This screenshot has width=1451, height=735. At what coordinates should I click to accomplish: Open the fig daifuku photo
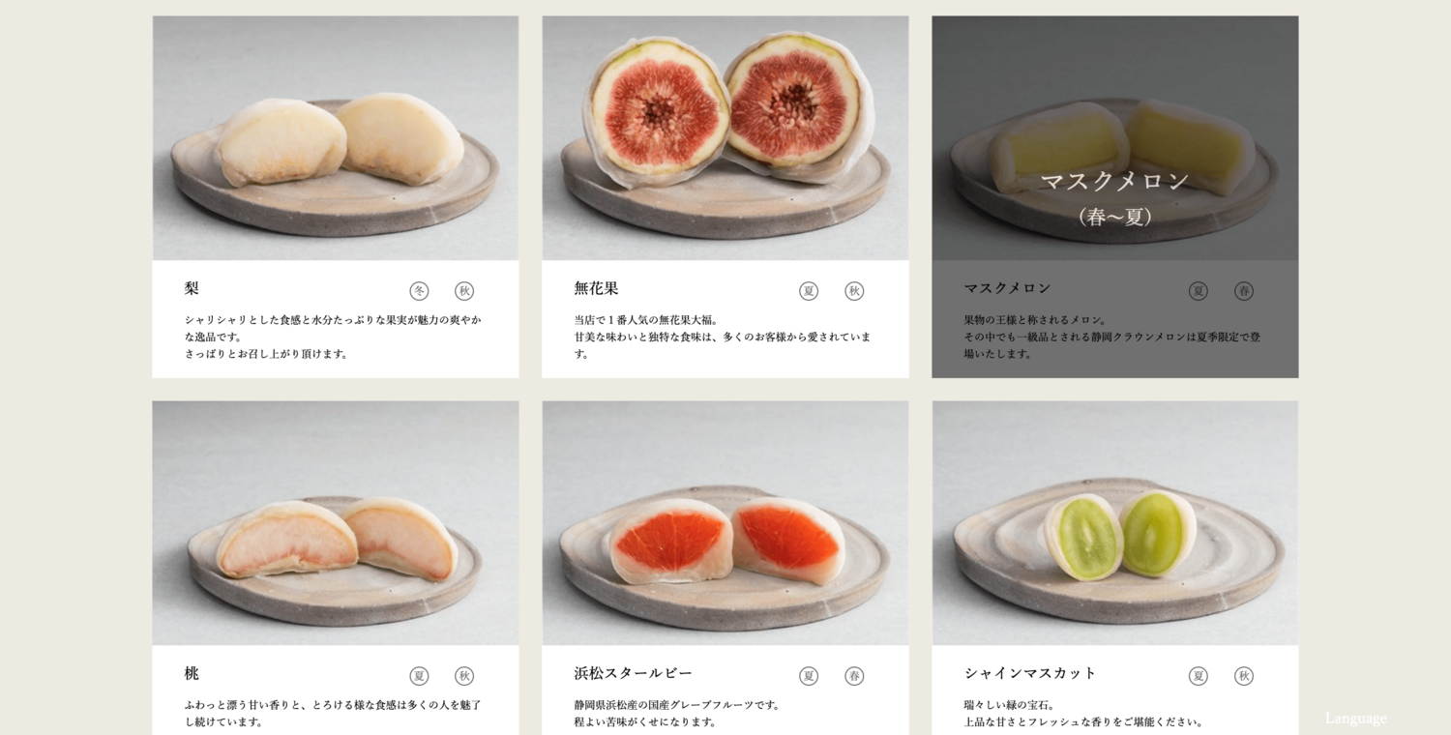point(725,138)
